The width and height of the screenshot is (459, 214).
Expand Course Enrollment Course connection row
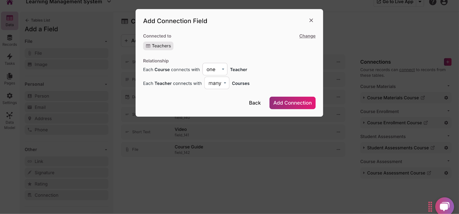coord(364,123)
